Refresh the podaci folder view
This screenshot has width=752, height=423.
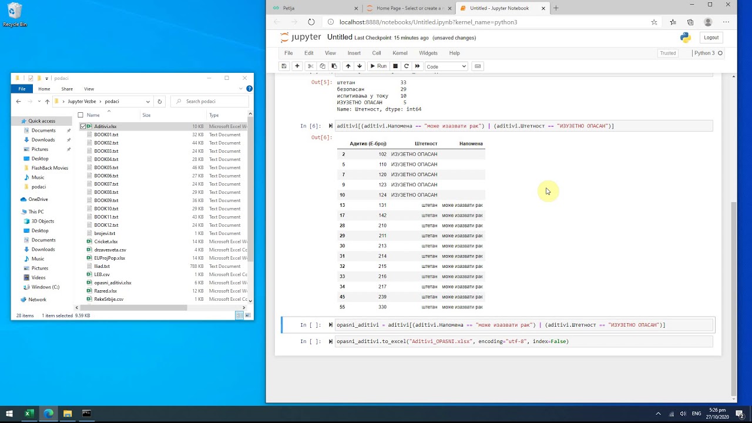click(159, 101)
